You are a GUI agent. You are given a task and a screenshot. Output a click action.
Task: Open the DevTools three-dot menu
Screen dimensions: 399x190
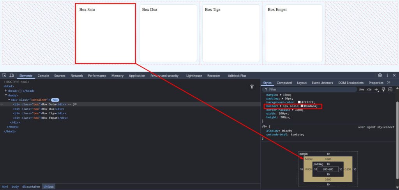[x=387, y=75]
